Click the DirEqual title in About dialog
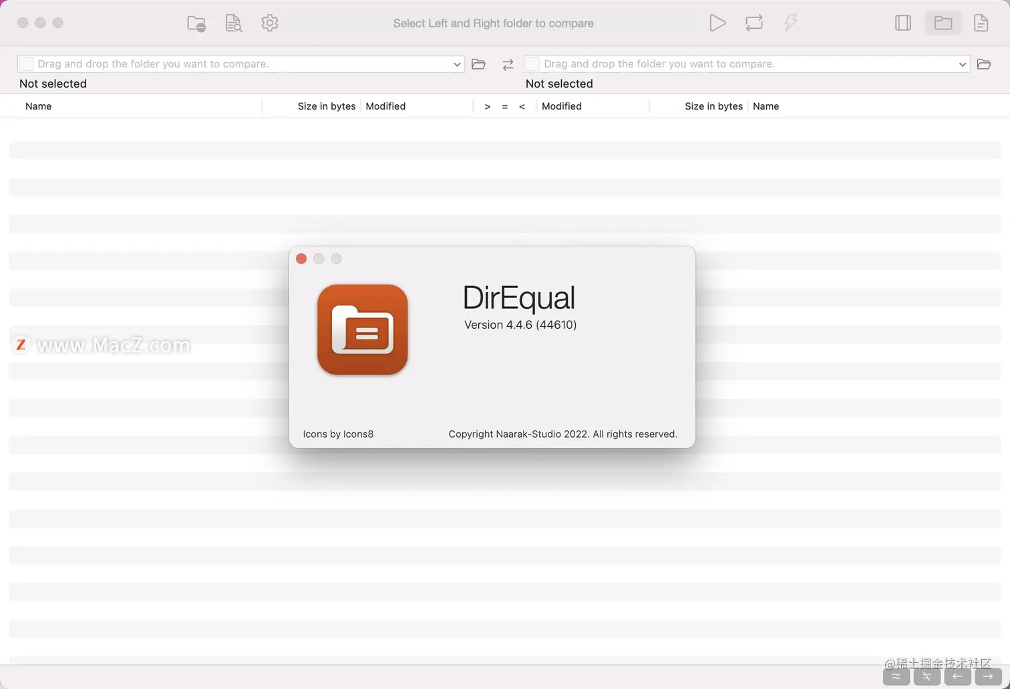Image resolution: width=1010 pixels, height=689 pixels. tap(519, 297)
